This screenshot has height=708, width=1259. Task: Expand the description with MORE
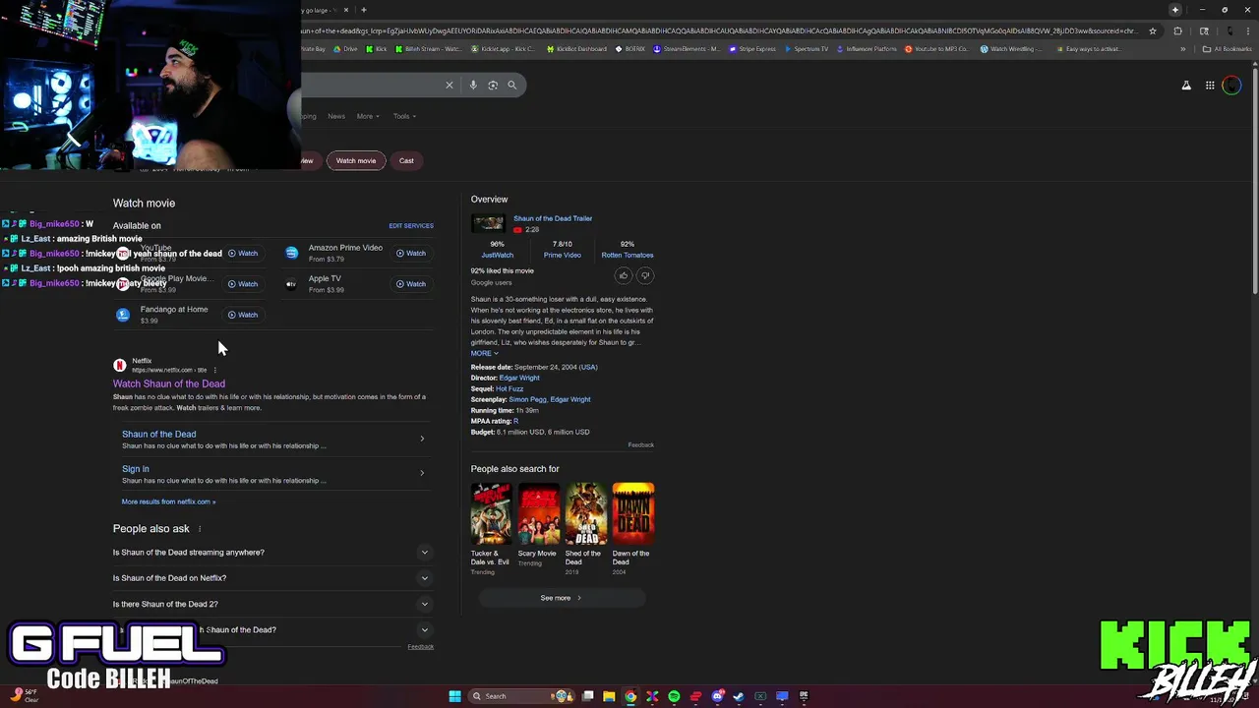484,353
